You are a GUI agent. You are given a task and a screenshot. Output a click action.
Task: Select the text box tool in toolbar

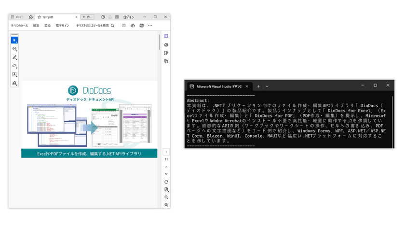[14, 74]
